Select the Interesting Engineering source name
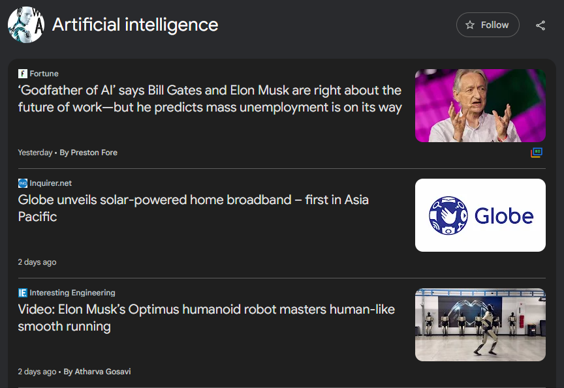The image size is (564, 388). 72,293
